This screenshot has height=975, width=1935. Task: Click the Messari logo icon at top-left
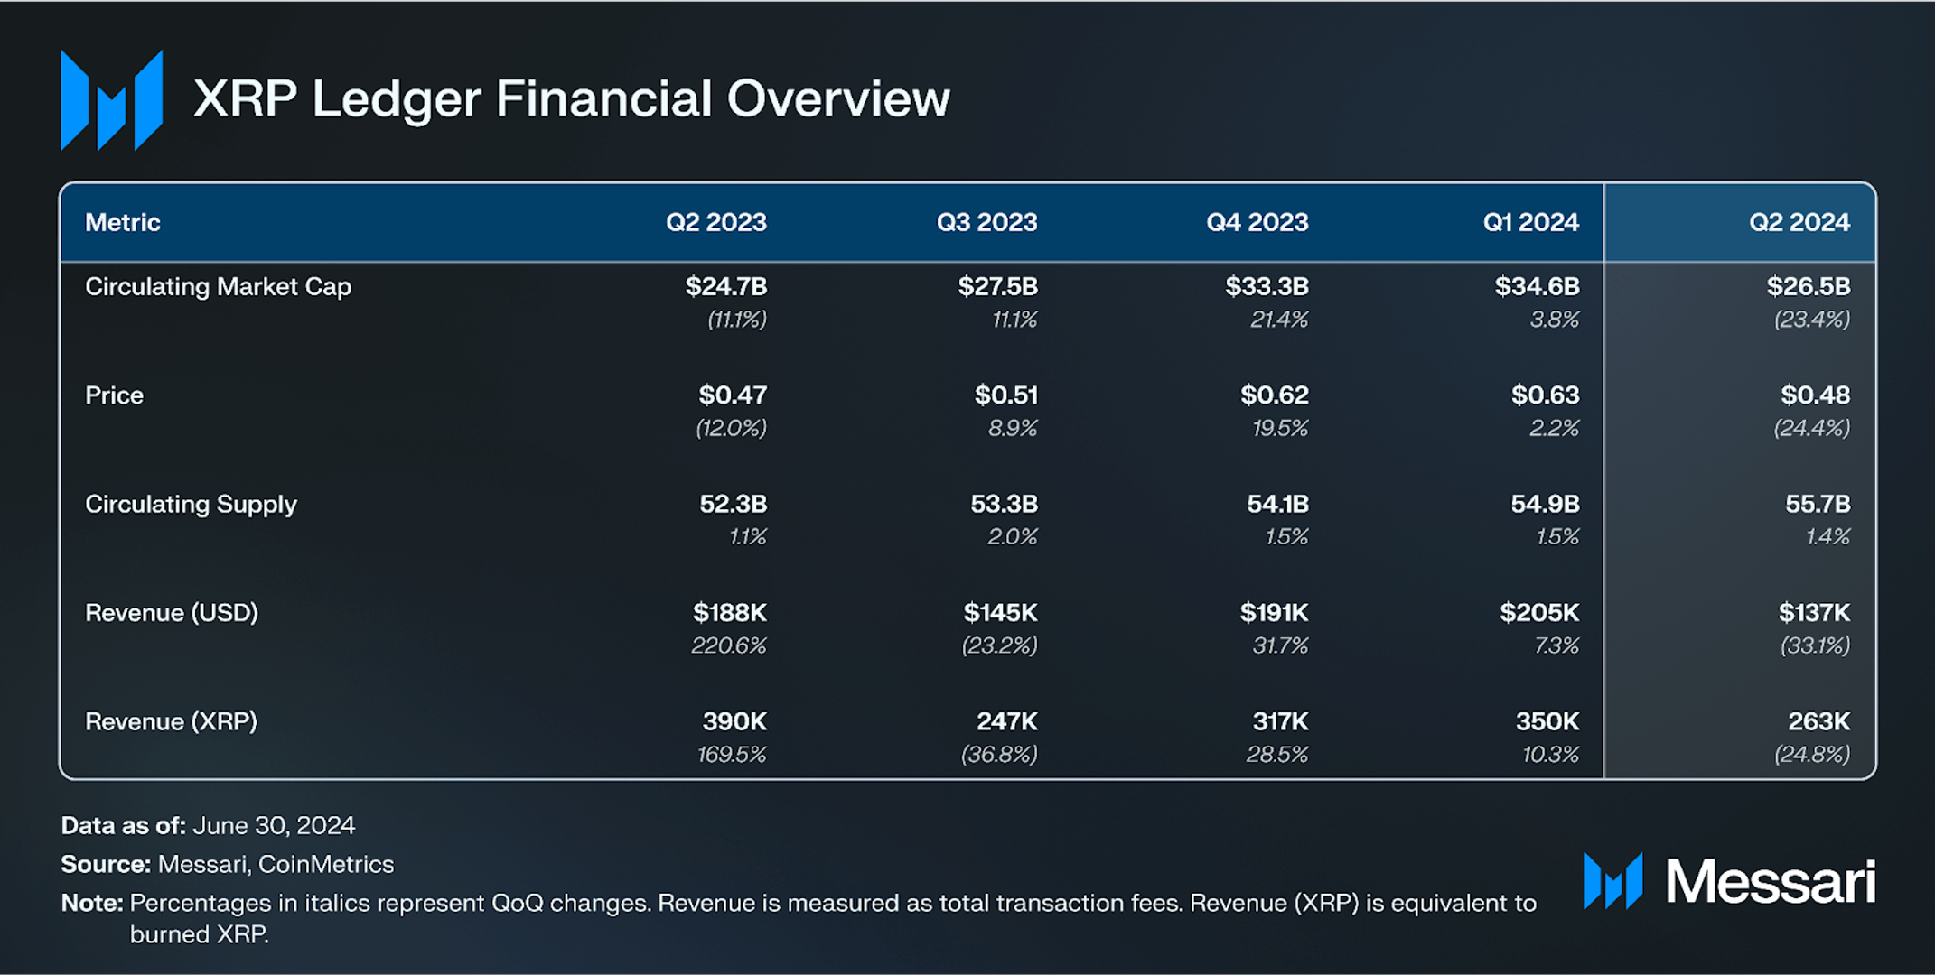[111, 100]
